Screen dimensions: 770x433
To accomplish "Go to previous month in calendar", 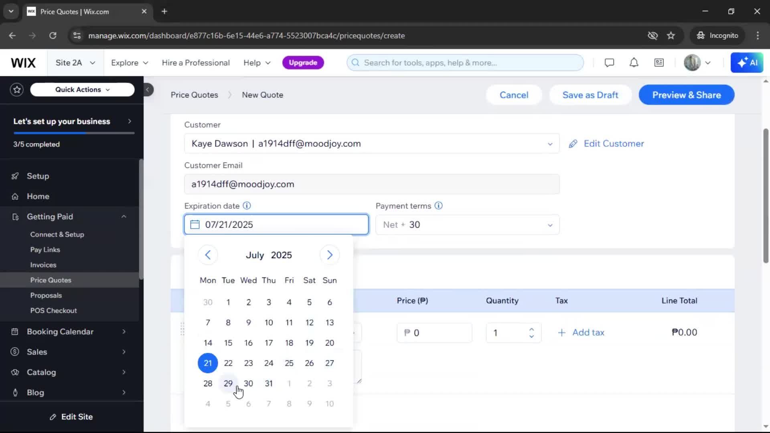I will pos(208,255).
